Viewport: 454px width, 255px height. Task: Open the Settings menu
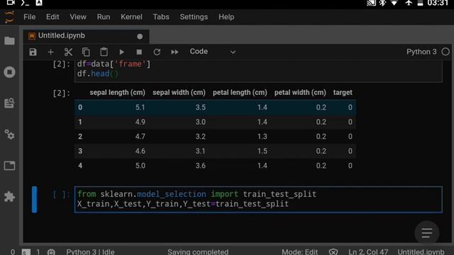(x=194, y=17)
